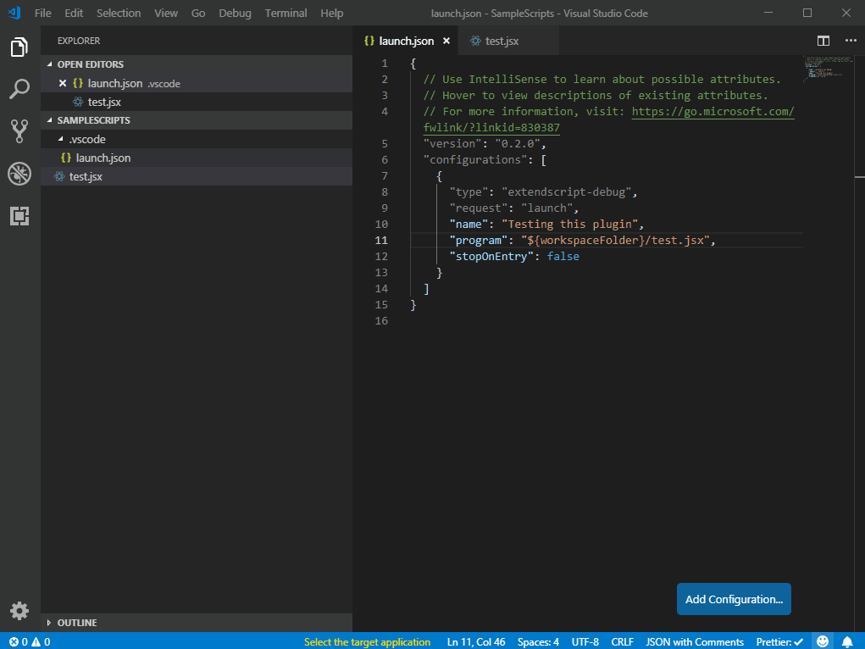This screenshot has width=865, height=649.
Task: Click the feedback smiley icon
Action: point(823,641)
